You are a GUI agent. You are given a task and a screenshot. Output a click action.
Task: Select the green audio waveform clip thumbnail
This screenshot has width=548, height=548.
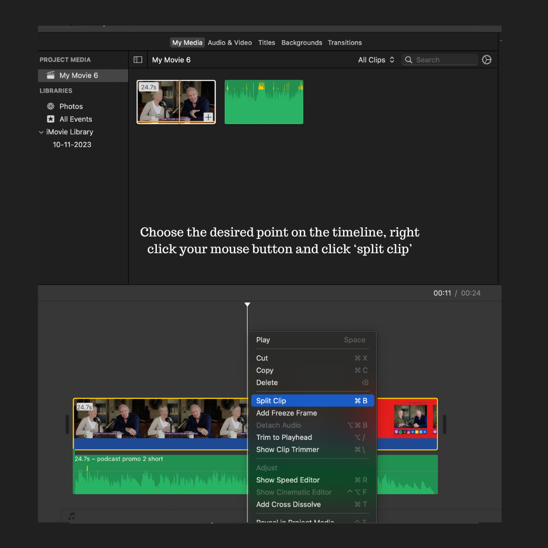263,102
